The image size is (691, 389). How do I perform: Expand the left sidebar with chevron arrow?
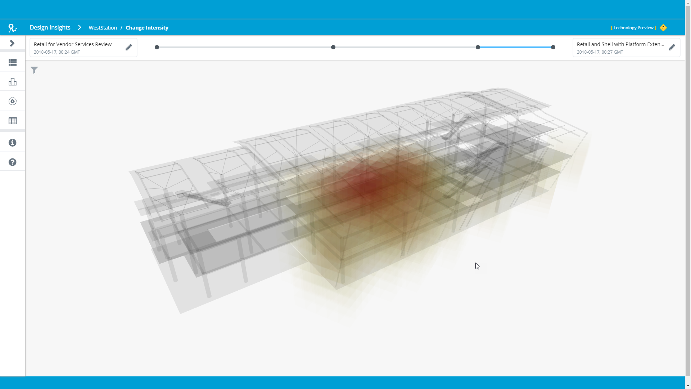(12, 43)
